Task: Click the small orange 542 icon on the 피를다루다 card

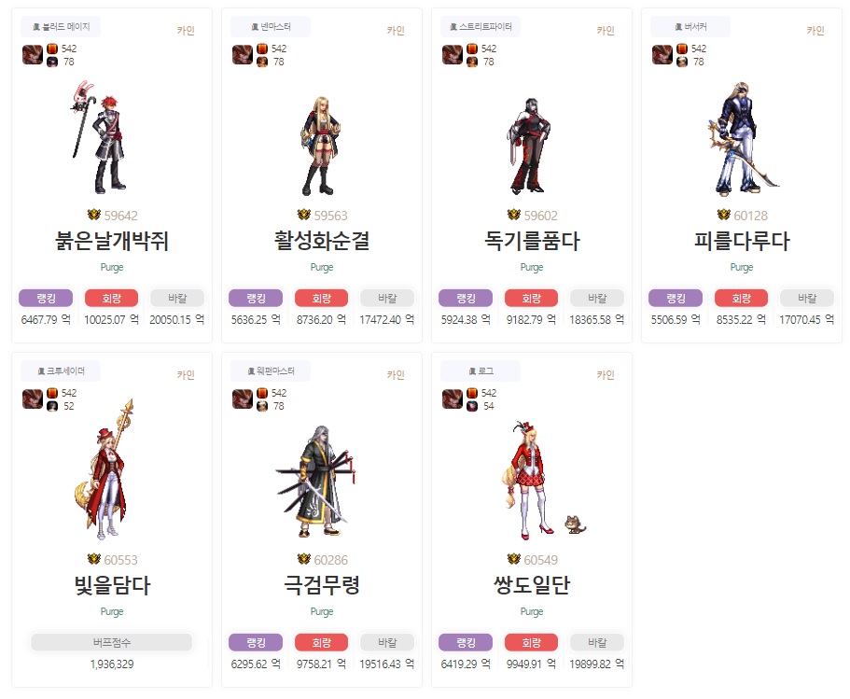Action: [682, 49]
